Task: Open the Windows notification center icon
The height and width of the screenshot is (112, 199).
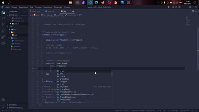Action: (195, 2)
